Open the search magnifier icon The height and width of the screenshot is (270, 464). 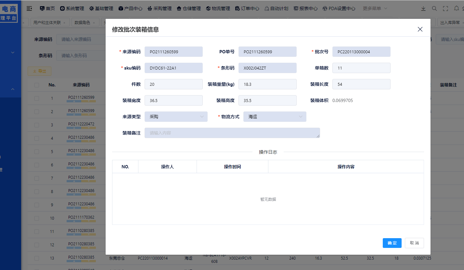pyautogui.click(x=434, y=8)
